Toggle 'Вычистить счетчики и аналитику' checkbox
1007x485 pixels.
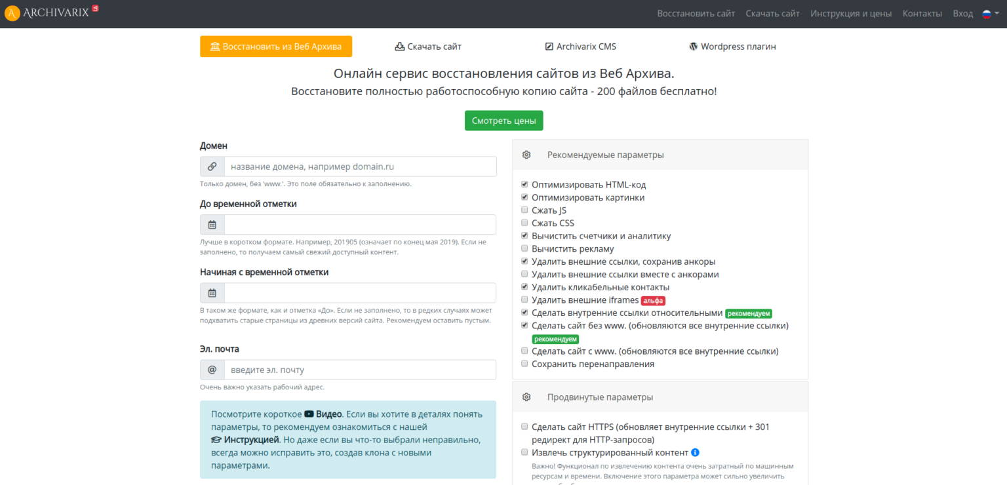coord(524,236)
